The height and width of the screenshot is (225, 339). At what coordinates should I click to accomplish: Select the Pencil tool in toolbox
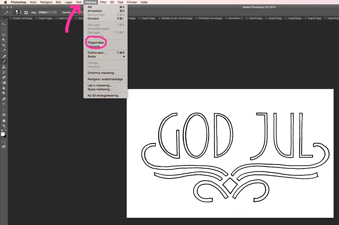pos(4,62)
